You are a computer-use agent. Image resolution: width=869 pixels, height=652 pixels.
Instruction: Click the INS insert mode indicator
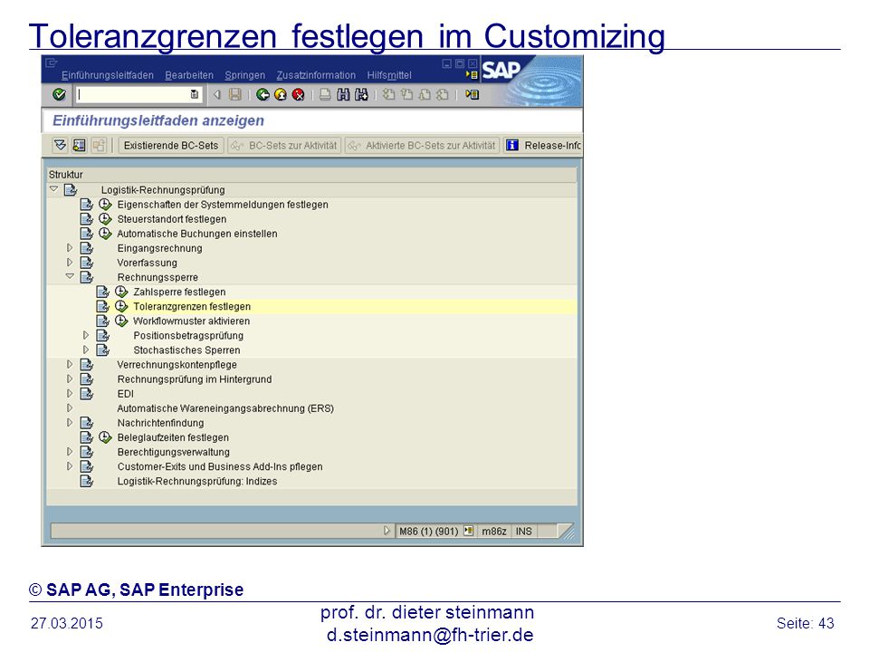(x=524, y=532)
